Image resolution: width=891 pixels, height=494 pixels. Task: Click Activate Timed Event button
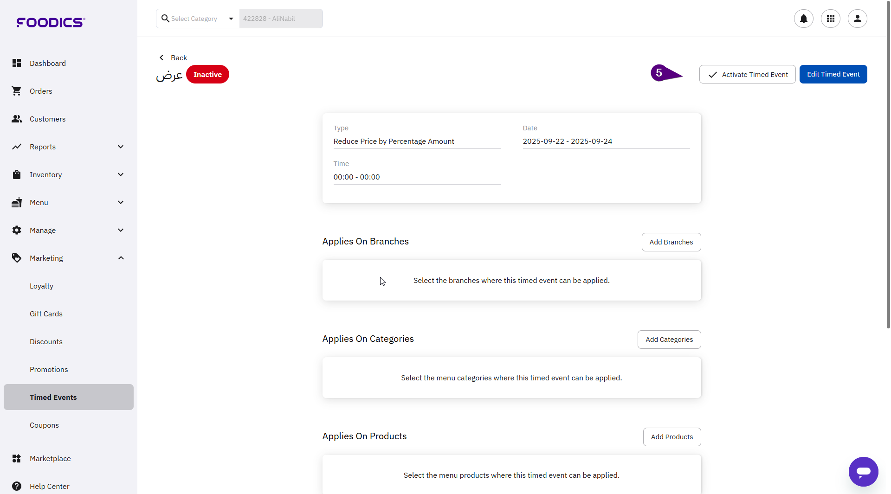click(747, 74)
